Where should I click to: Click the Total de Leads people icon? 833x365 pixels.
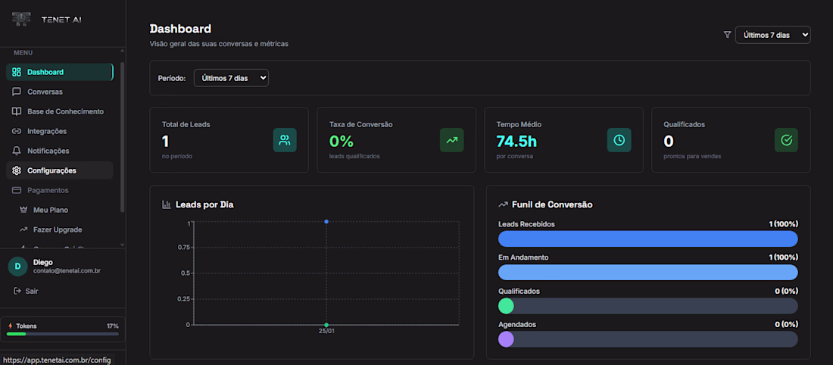click(x=285, y=140)
